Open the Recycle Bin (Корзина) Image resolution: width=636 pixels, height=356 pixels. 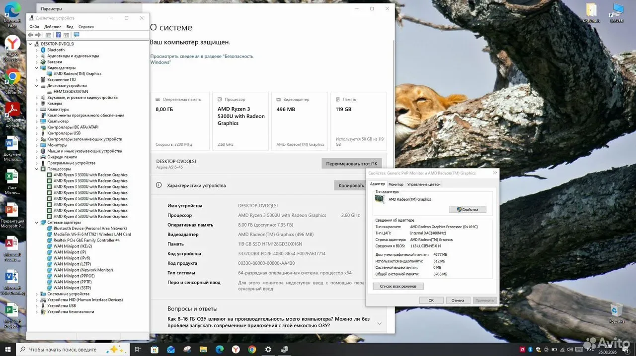[x=616, y=313]
